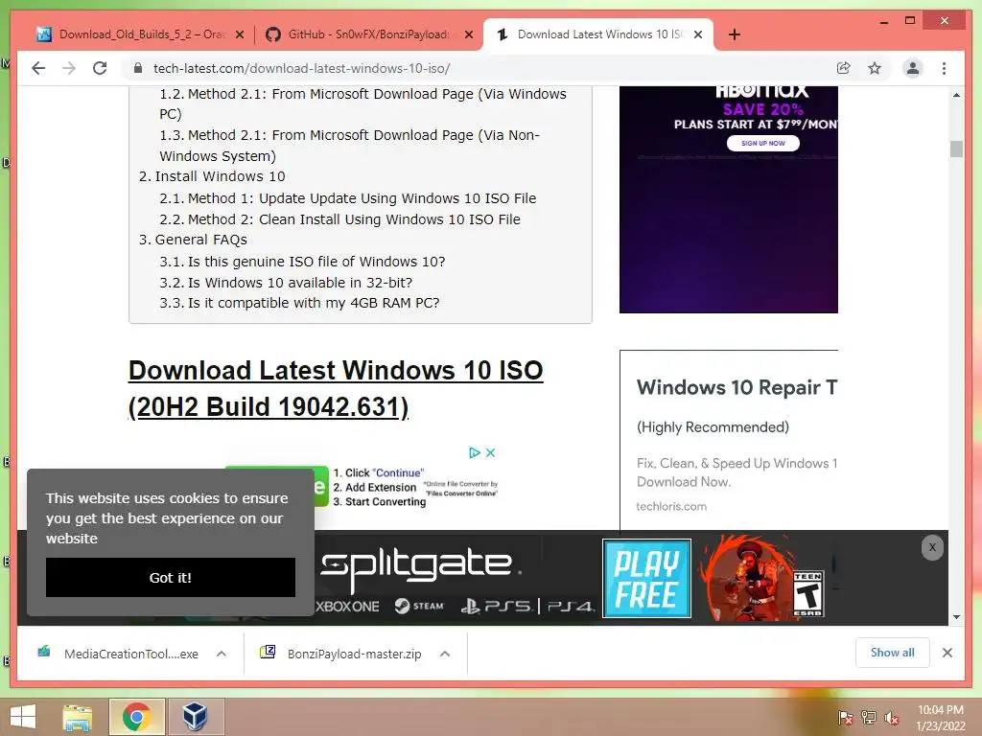Open taskbar clock showing 10:04 PM
Screen dimensions: 982x736
pyautogui.click(x=941, y=718)
